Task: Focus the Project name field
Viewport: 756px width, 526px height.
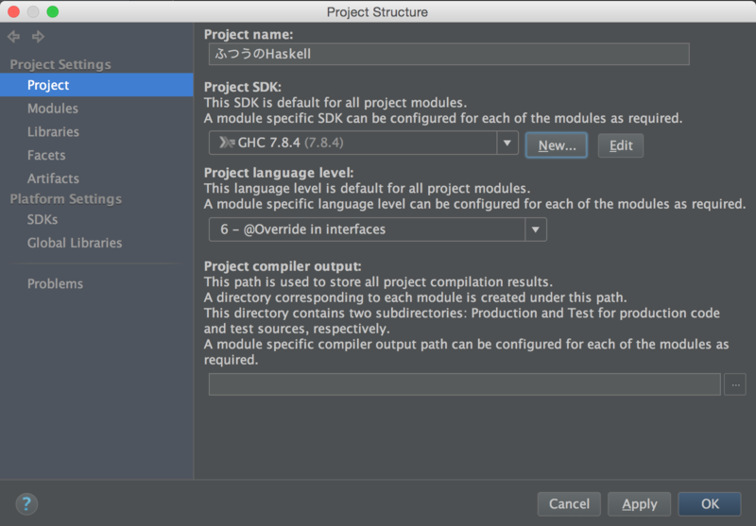Action: click(x=449, y=54)
